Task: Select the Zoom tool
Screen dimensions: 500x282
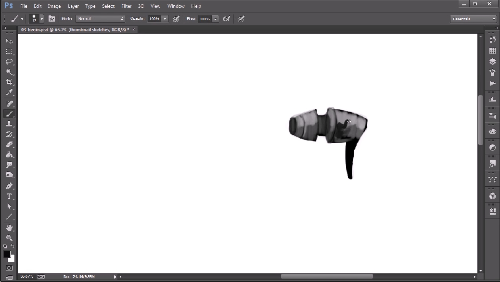Action: 9,238
